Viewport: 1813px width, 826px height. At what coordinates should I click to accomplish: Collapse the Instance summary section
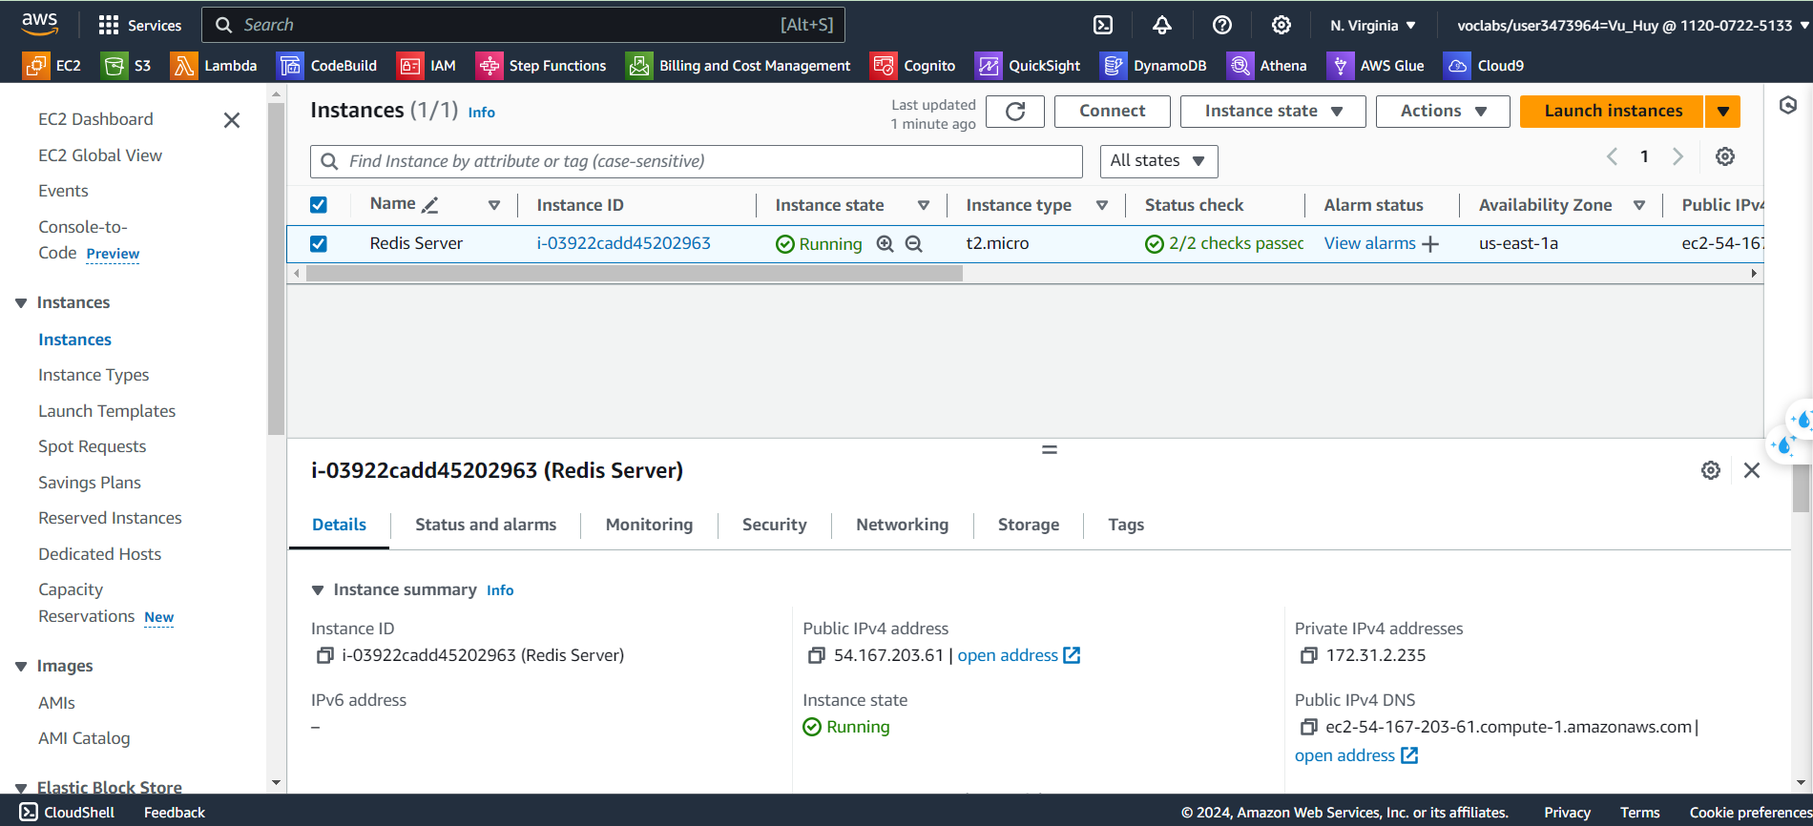click(x=318, y=590)
